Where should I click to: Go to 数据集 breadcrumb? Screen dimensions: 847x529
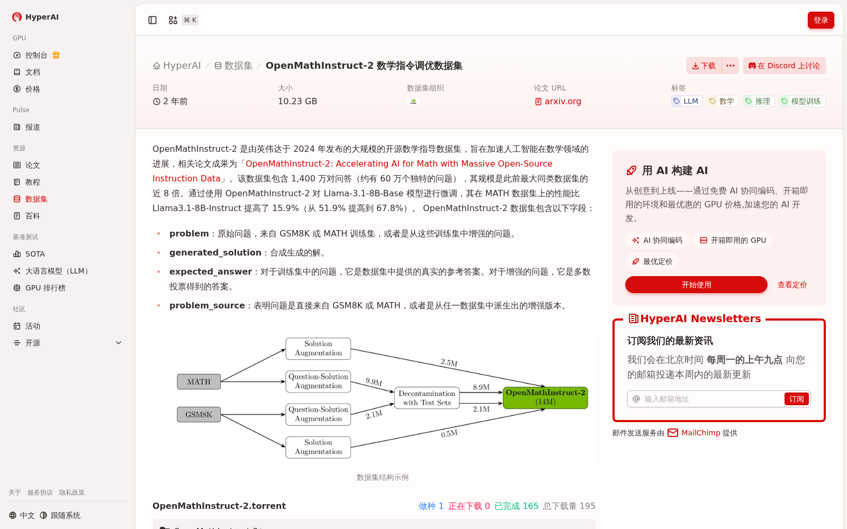233,66
